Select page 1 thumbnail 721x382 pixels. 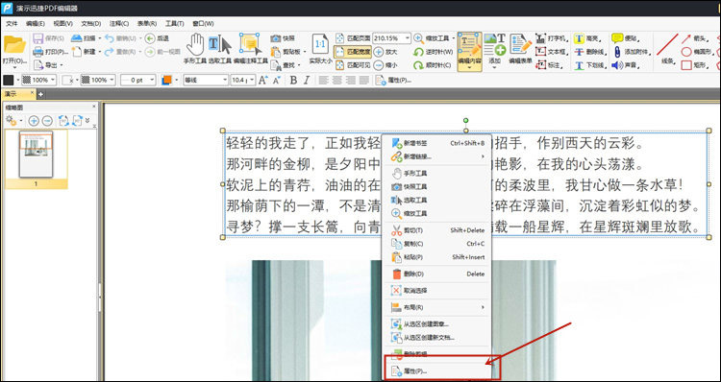click(x=36, y=155)
